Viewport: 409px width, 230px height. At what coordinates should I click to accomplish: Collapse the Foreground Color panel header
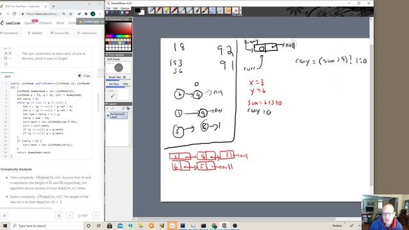[119, 19]
